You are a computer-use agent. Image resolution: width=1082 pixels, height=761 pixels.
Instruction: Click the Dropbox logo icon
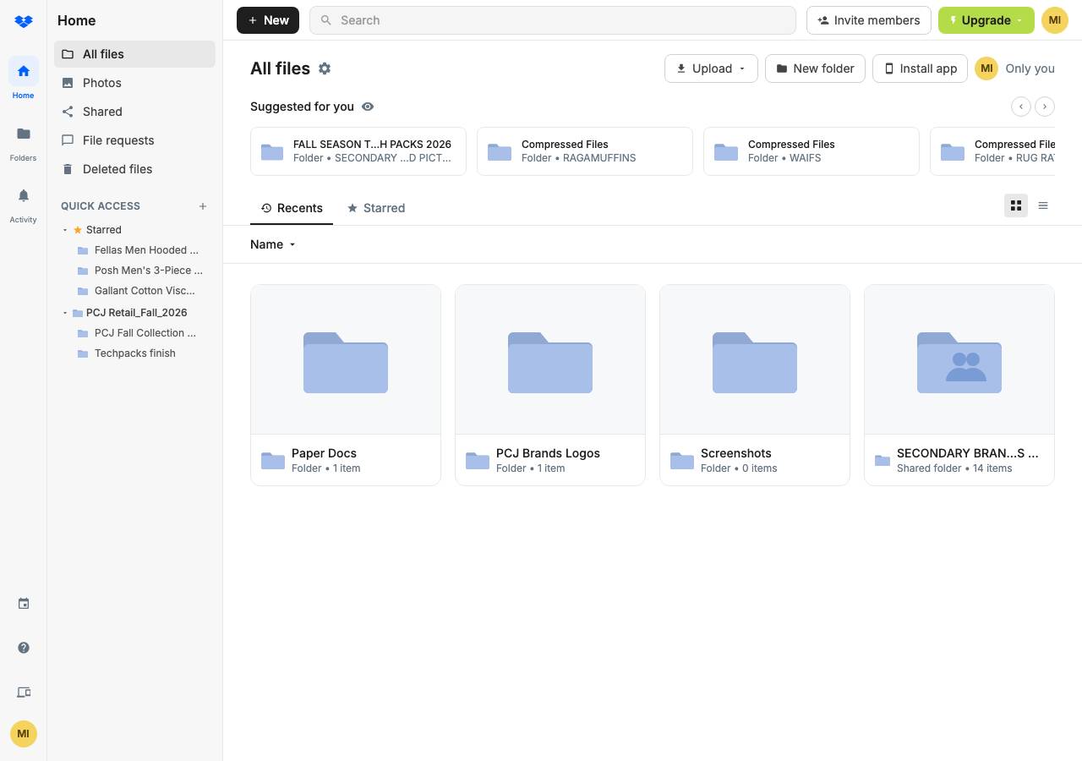click(24, 21)
